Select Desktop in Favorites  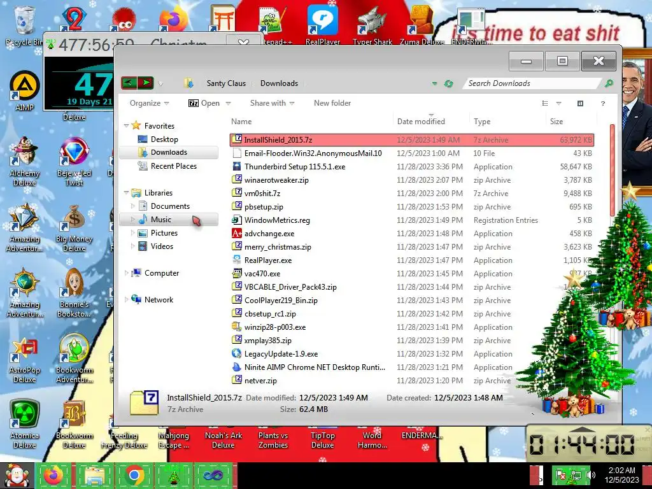click(164, 139)
